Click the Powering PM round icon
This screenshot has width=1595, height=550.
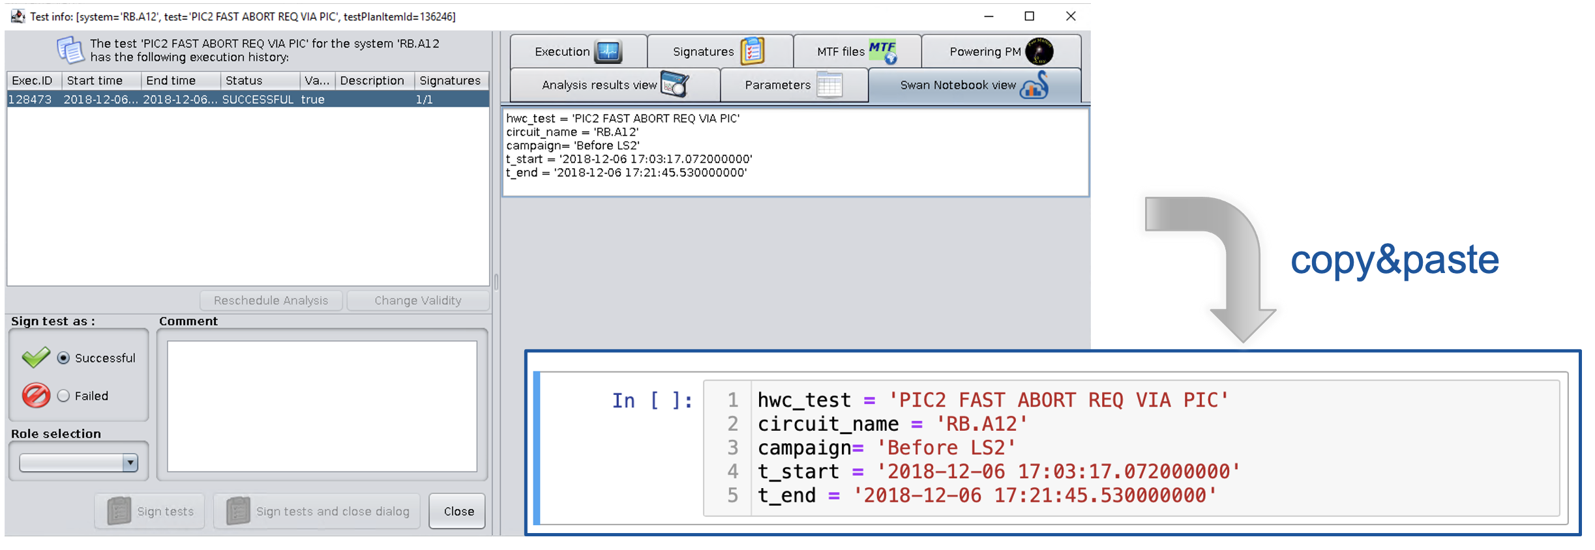pos(1039,51)
